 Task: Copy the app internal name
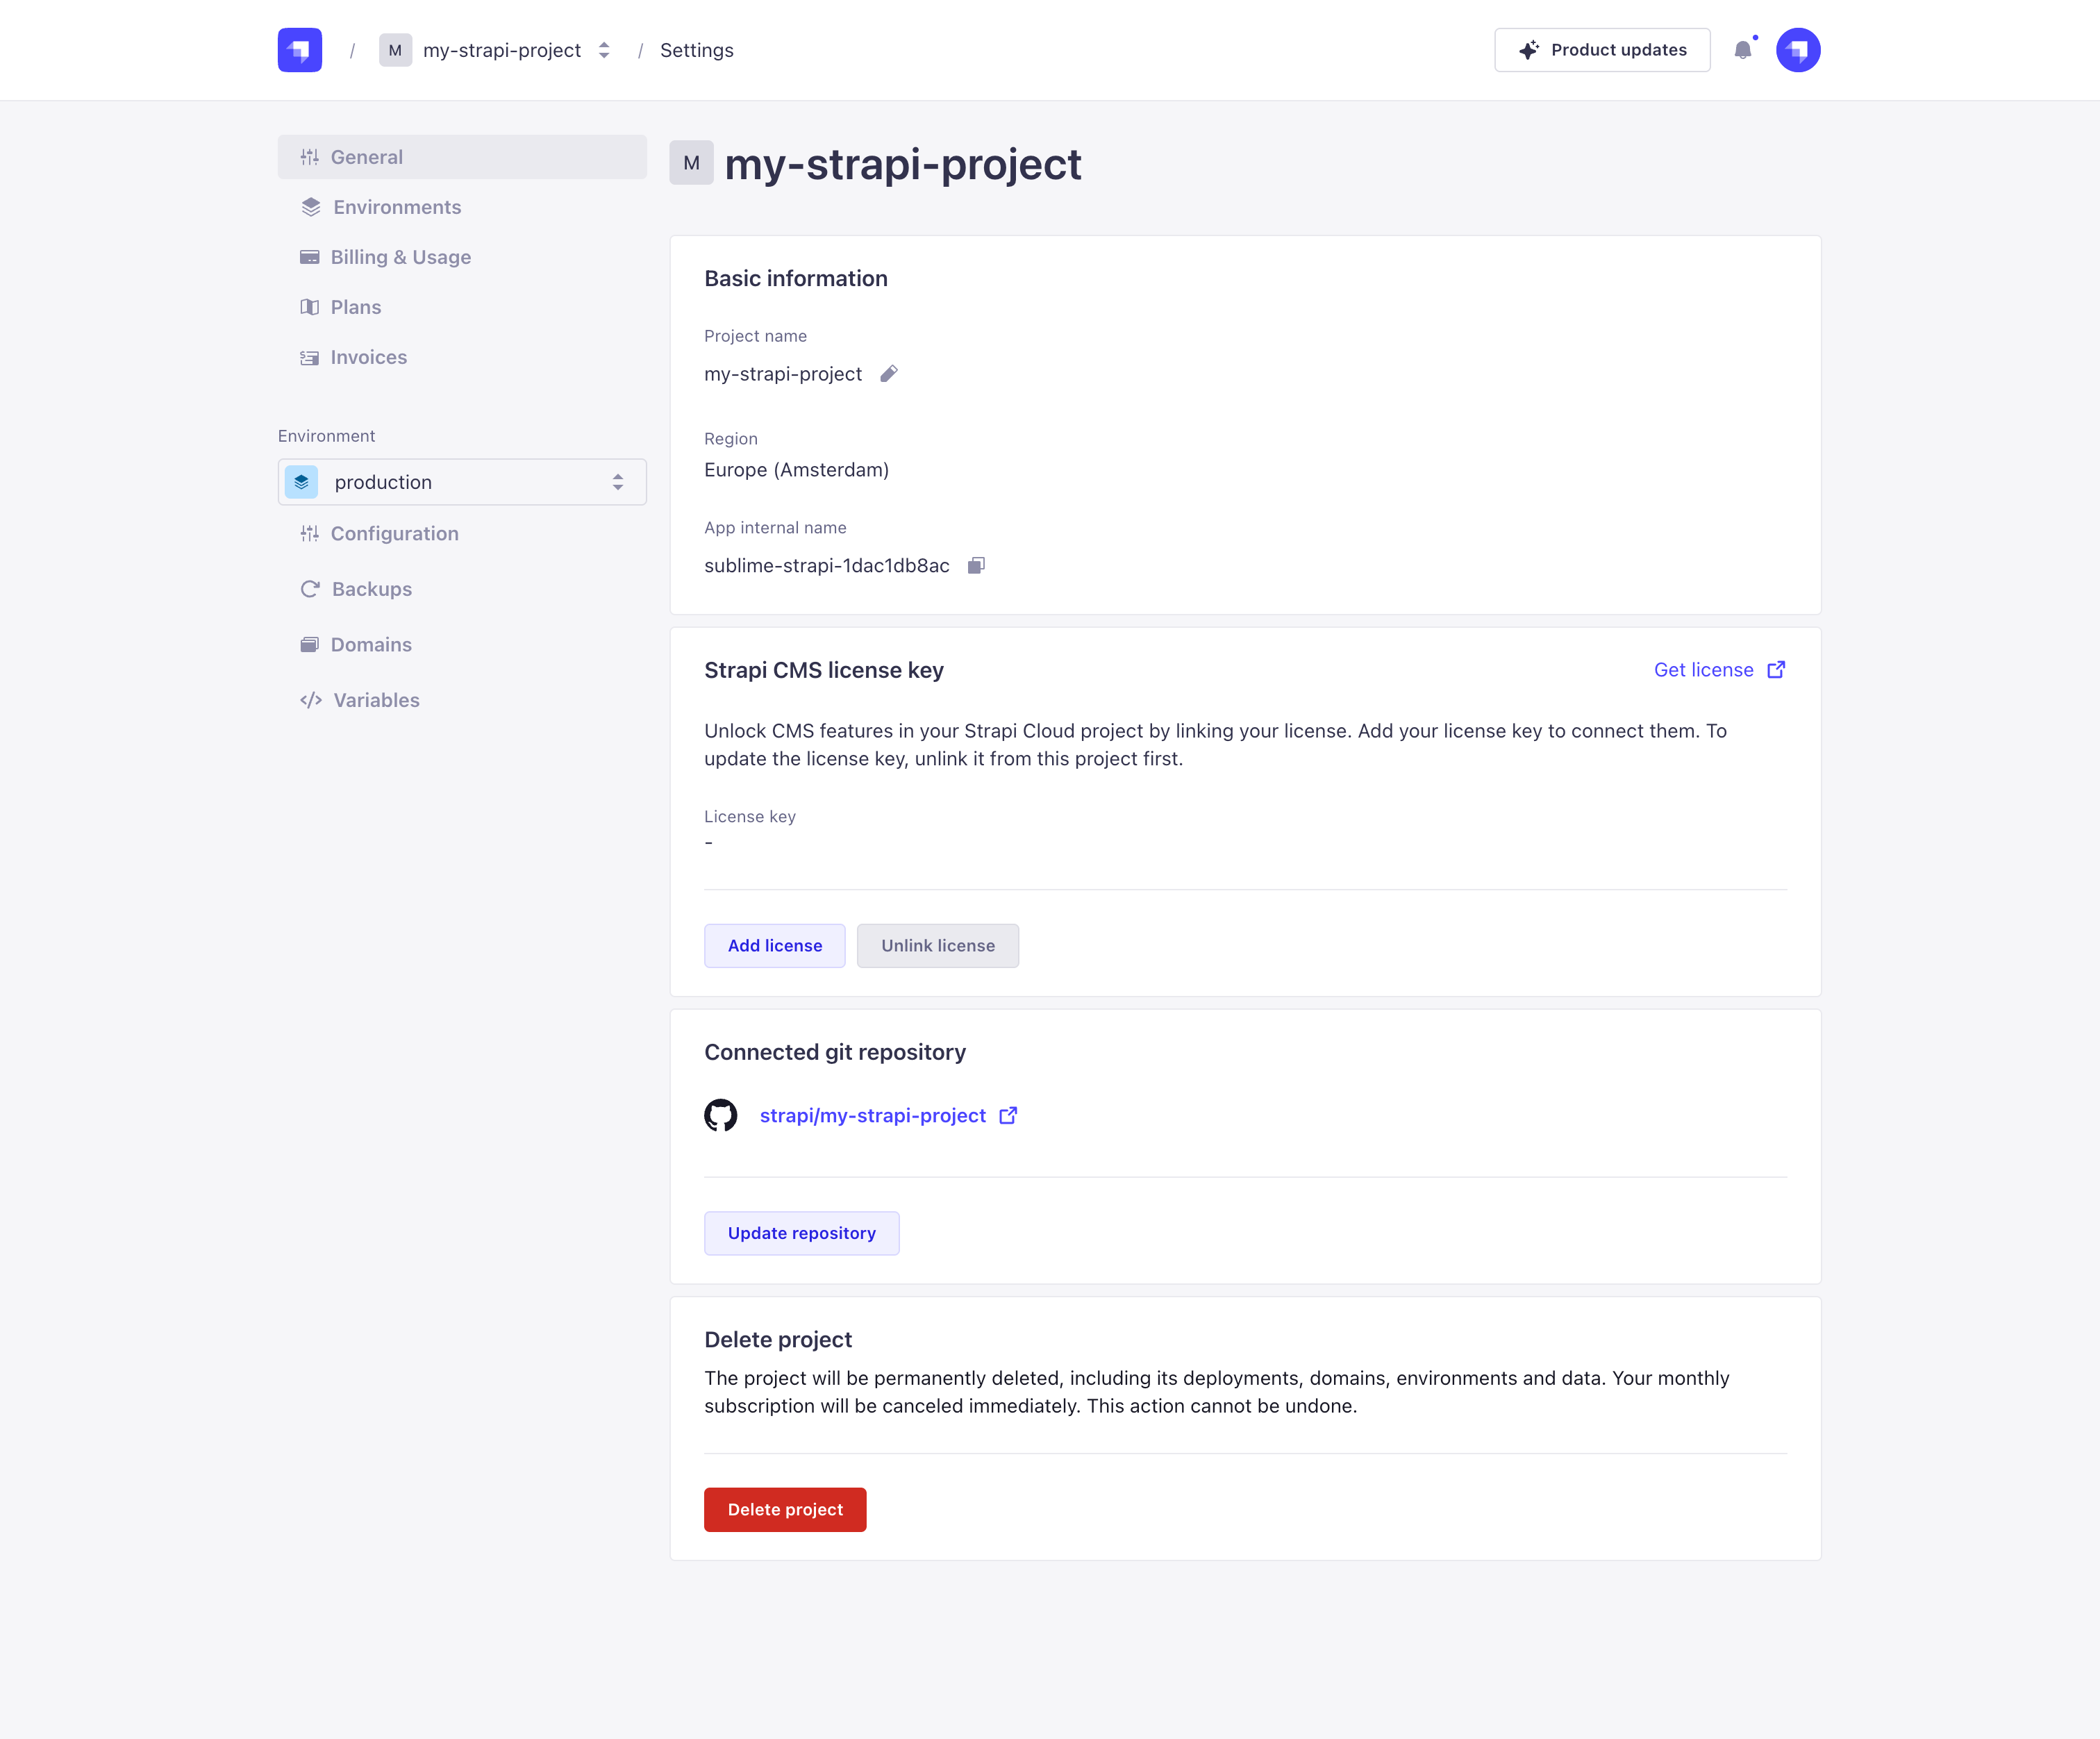976,565
